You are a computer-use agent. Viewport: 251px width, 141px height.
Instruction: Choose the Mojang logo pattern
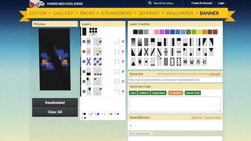point(205,62)
